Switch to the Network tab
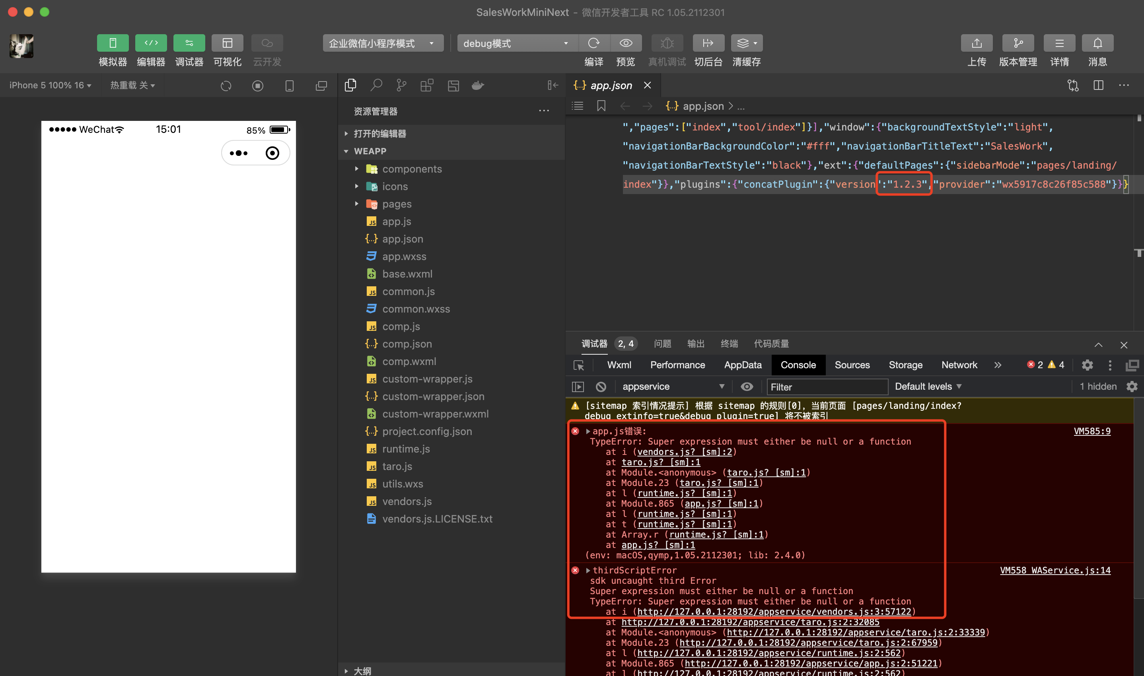The image size is (1144, 676). pos(959,365)
